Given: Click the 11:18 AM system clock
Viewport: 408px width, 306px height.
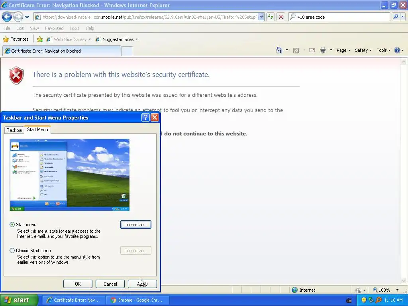Looking at the screenshot, I should [393, 300].
